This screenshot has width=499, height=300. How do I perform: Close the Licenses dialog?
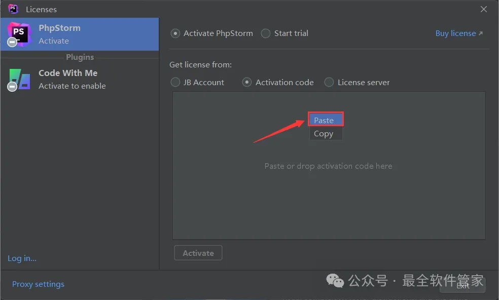coord(483,9)
